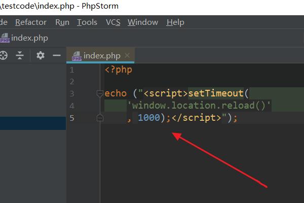Screen dimensions: 304x203
Task: Click line number 1 in the gutter
Action: [x=72, y=70]
